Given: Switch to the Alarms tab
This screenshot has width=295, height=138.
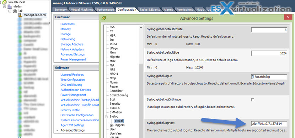Looking at the screenshot, I should (x=168, y=10).
